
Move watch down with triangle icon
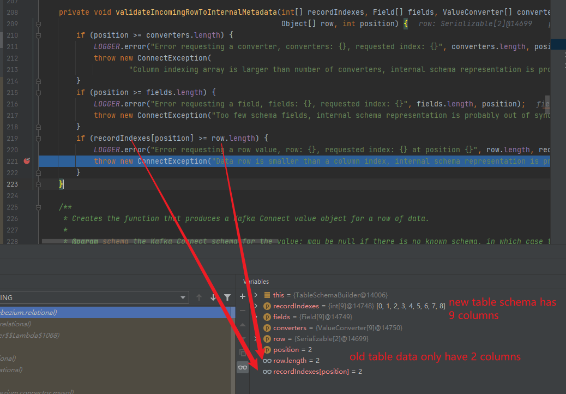[243, 338]
